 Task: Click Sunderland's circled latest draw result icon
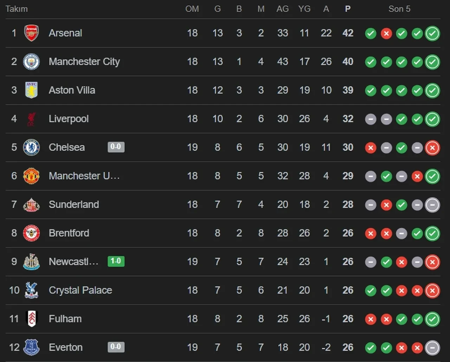[432, 205]
